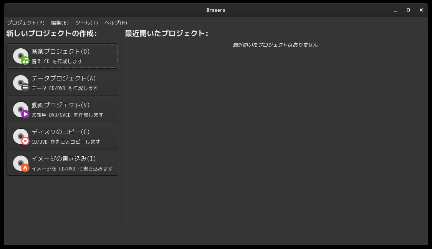
Task: Minimize the Brasero window
Action: pos(395,10)
